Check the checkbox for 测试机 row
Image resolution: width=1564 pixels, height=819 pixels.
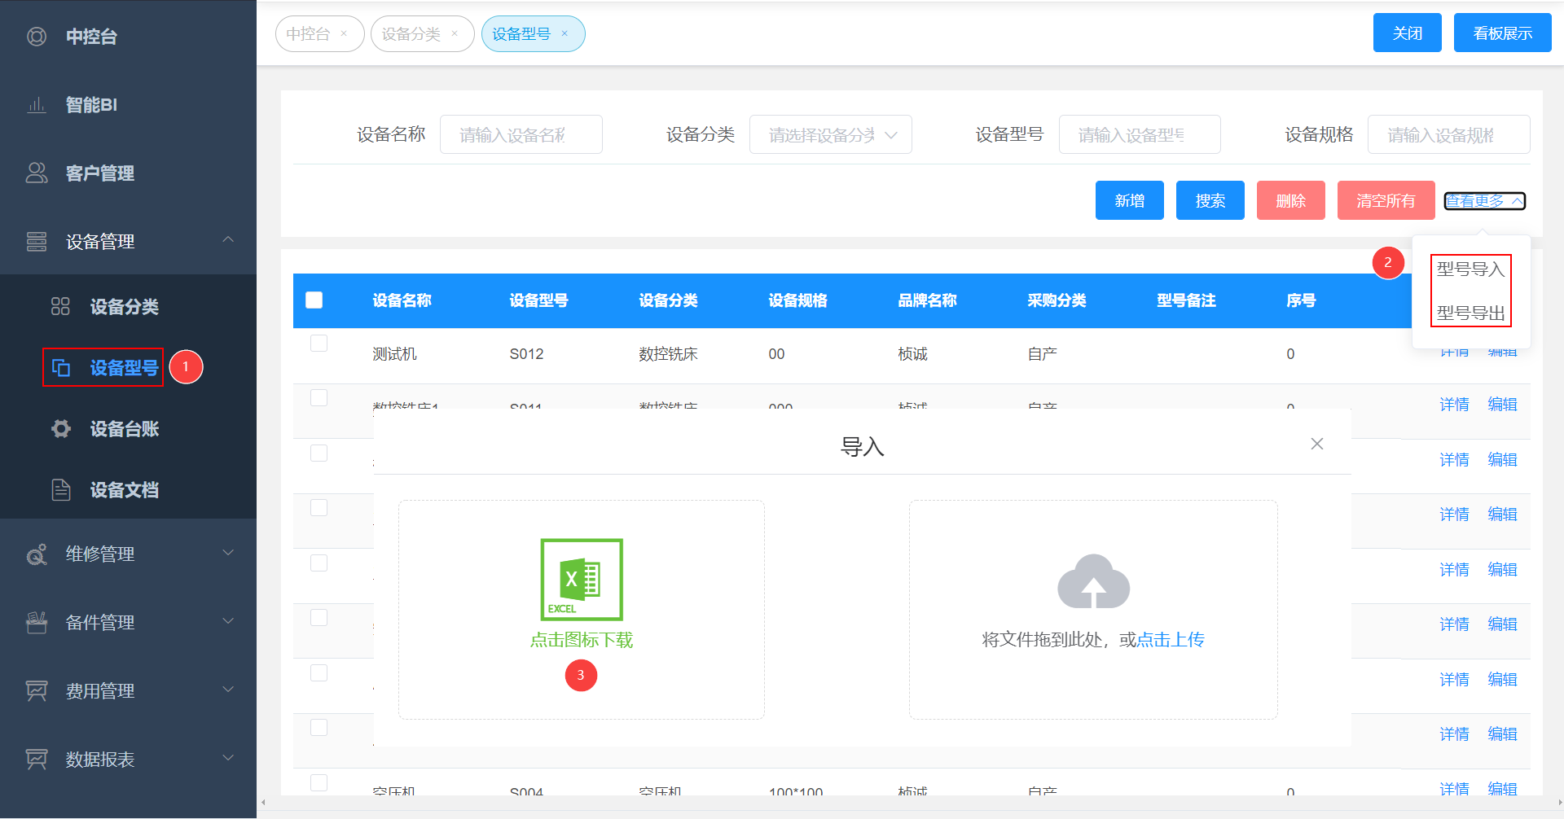point(319,344)
